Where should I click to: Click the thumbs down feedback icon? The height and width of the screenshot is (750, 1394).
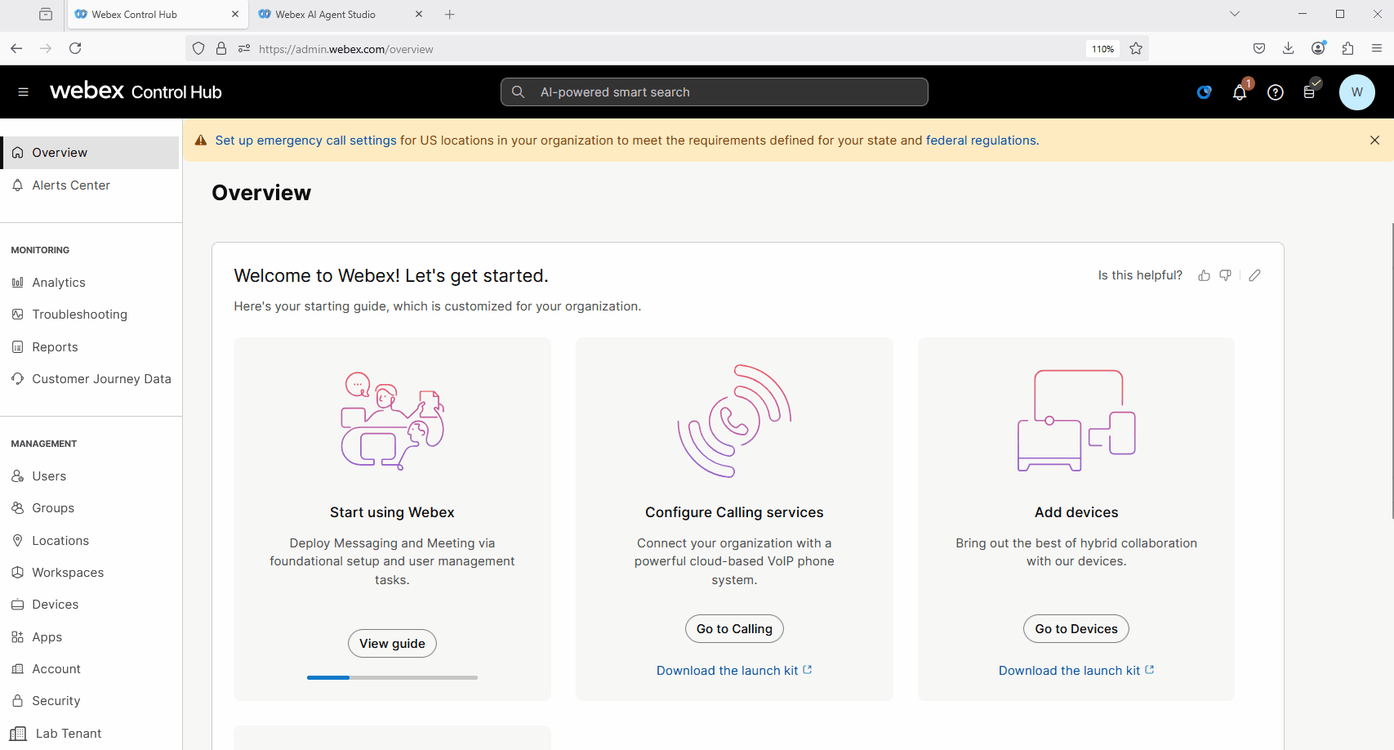click(x=1225, y=275)
